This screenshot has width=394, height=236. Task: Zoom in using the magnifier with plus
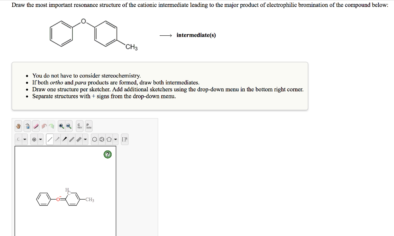point(61,126)
